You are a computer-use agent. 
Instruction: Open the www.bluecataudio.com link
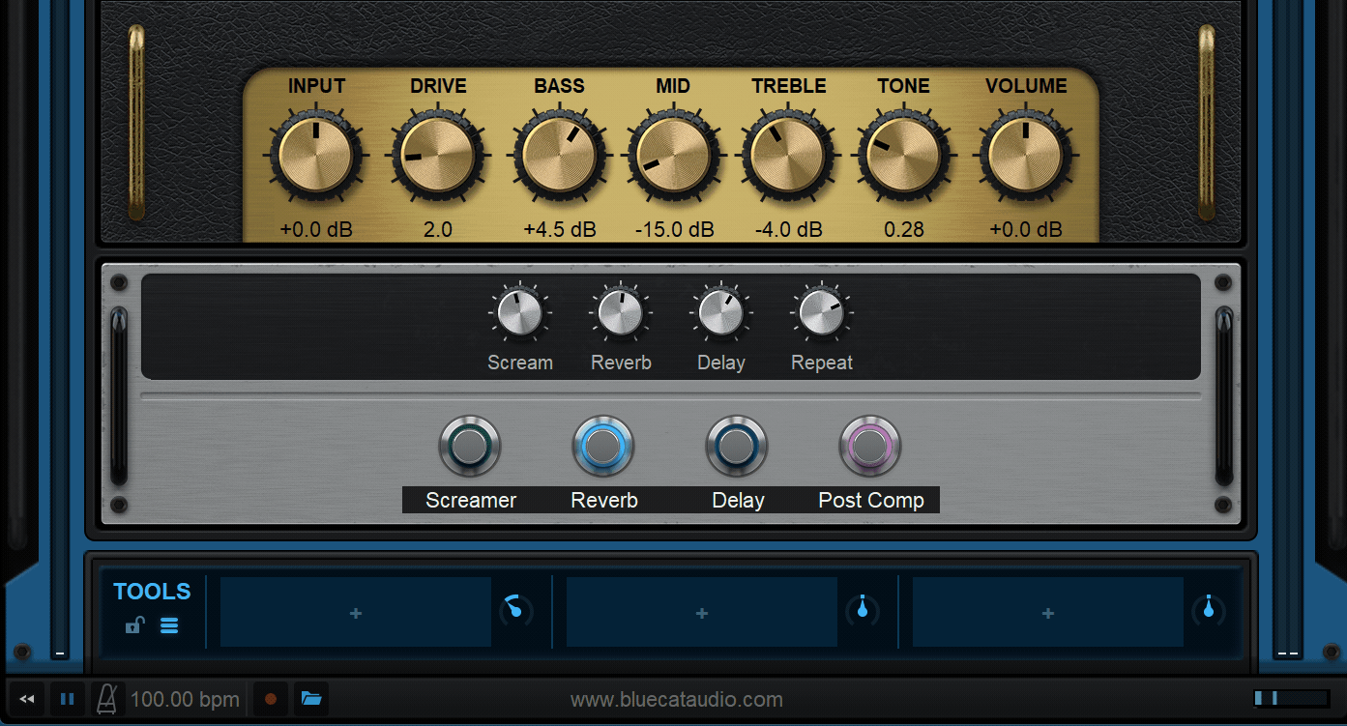[677, 700]
